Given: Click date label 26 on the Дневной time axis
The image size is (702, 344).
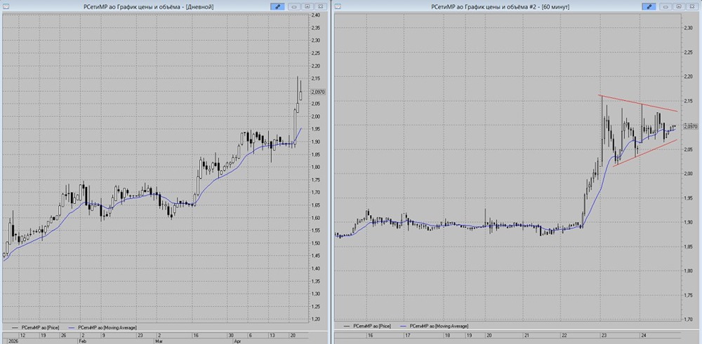Looking at the screenshot, I should 63,335.
